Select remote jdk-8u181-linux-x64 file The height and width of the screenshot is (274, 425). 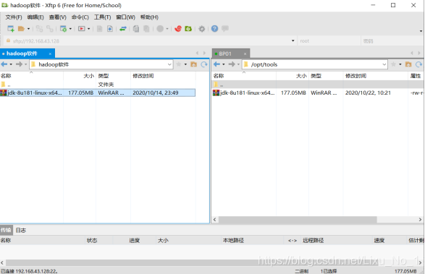pos(318,93)
